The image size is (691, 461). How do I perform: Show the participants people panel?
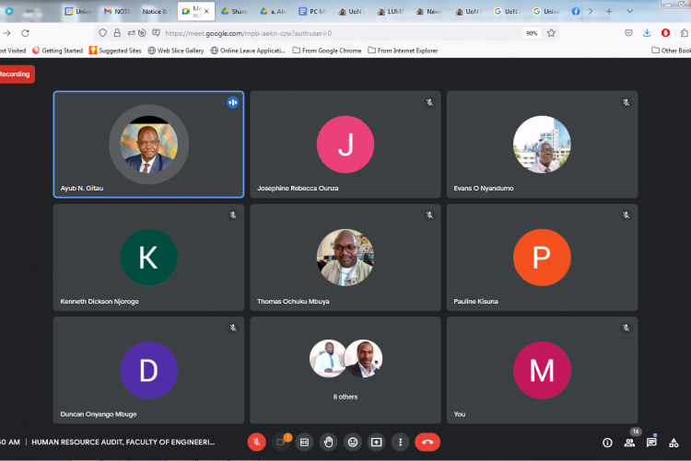tap(629, 443)
